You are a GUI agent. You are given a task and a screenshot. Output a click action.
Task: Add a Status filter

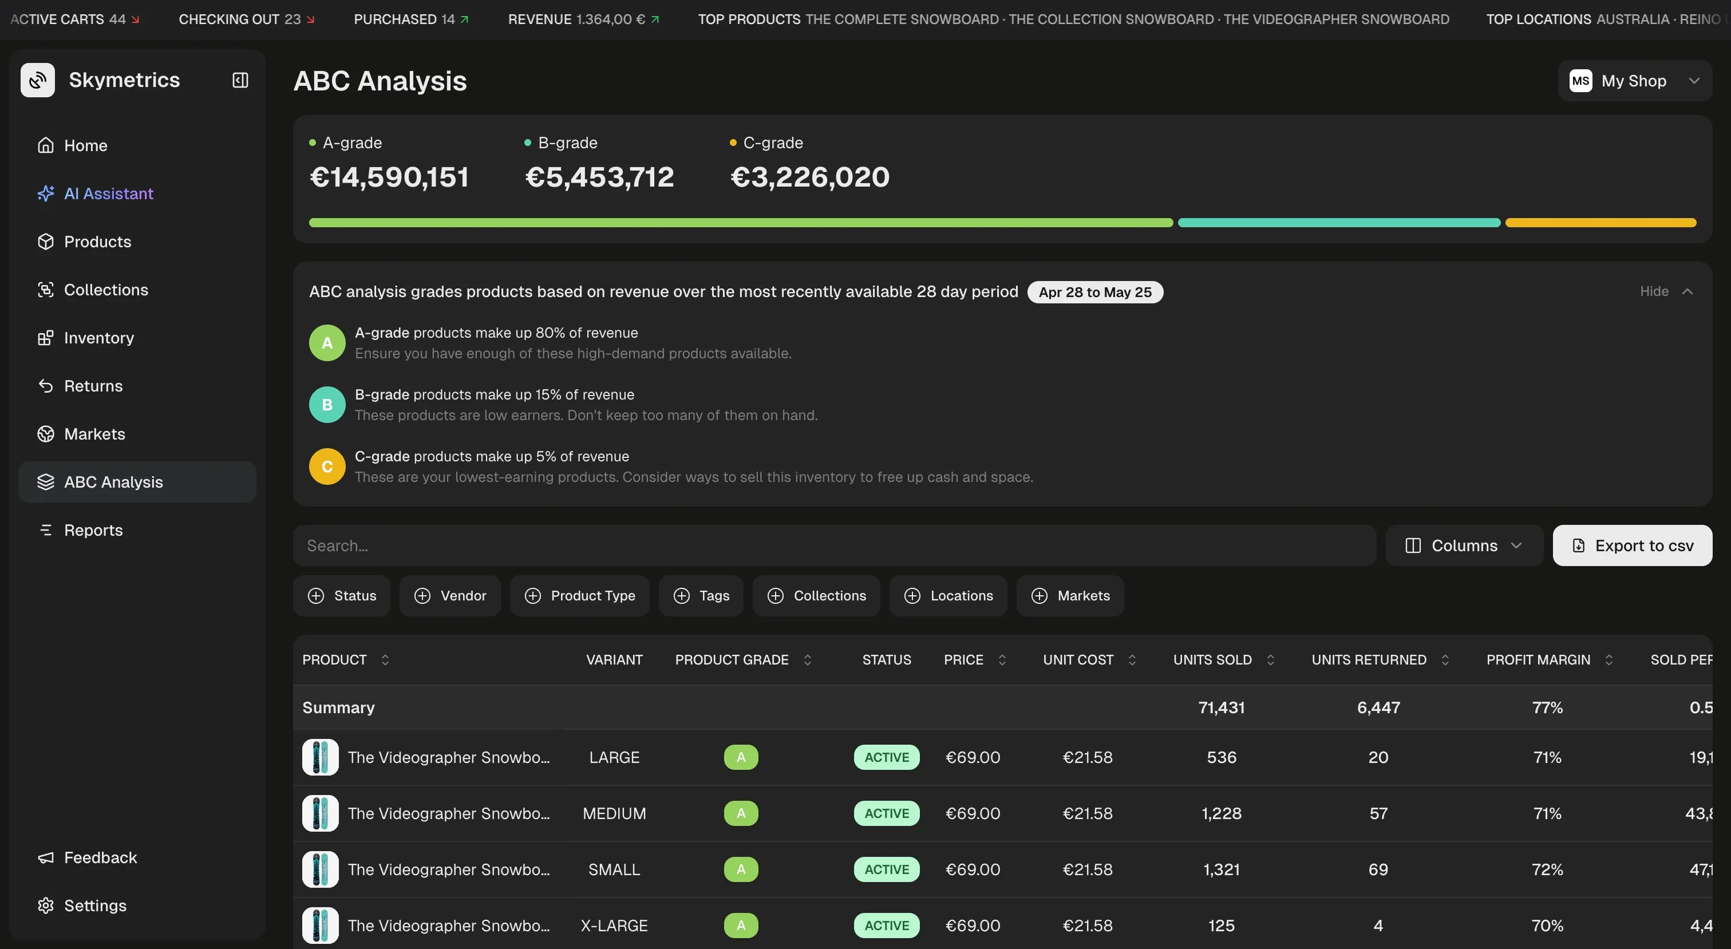point(341,595)
